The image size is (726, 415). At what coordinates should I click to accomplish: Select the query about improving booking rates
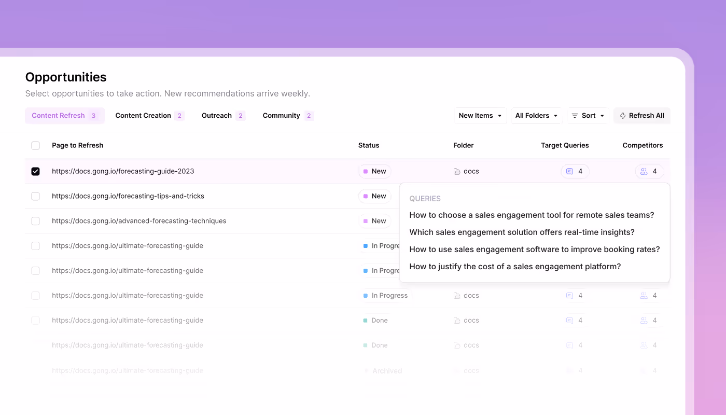535,250
